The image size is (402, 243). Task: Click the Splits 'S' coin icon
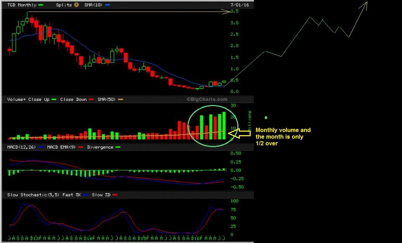76,5
